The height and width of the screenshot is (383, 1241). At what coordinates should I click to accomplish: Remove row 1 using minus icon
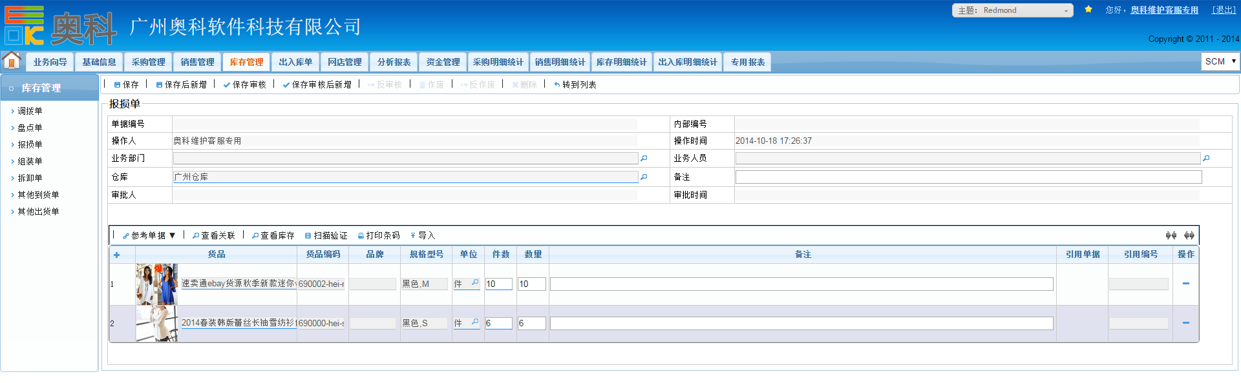(1185, 284)
